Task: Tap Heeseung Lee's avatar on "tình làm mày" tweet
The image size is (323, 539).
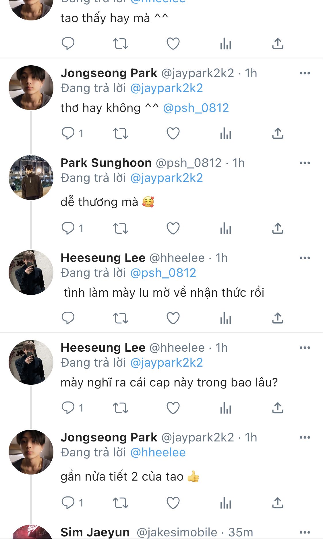Action: (x=31, y=273)
